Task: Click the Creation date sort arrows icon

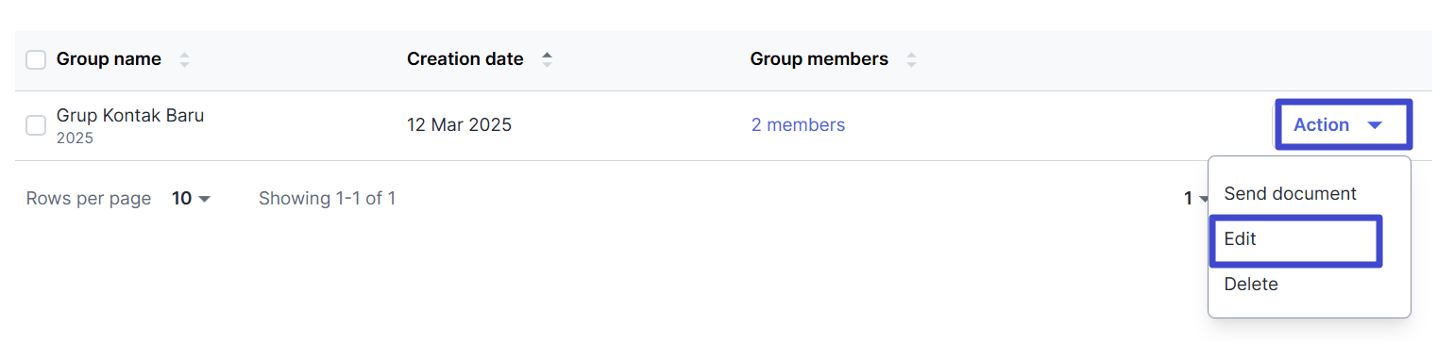Action: pos(547,59)
